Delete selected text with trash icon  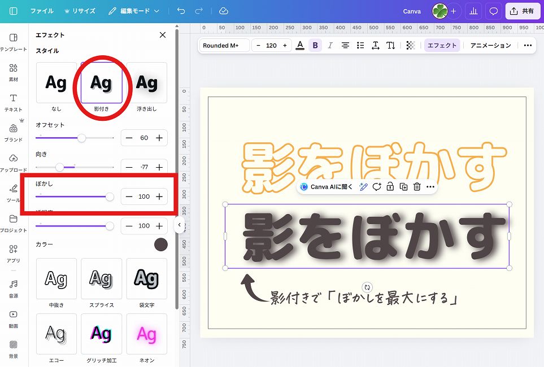click(417, 187)
